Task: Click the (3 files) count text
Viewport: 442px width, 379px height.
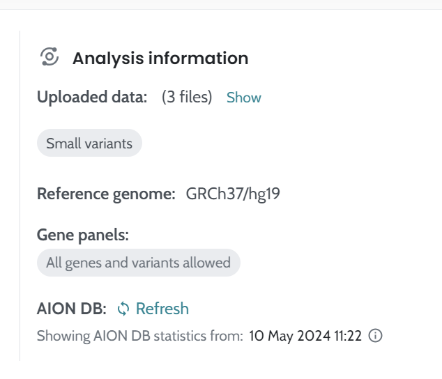Action: click(187, 98)
